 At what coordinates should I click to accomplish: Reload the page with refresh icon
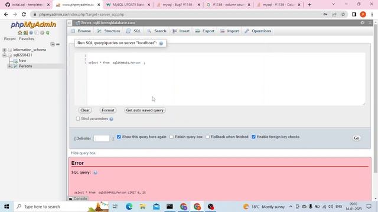[24, 14]
